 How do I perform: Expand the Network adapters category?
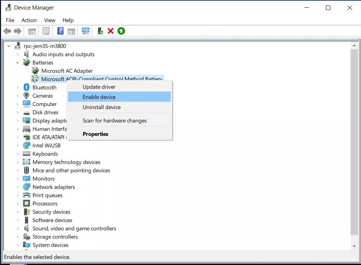(x=17, y=187)
